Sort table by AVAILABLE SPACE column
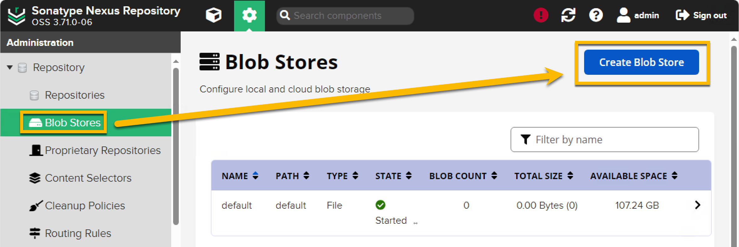Image resolution: width=739 pixels, height=247 pixels. [634, 176]
